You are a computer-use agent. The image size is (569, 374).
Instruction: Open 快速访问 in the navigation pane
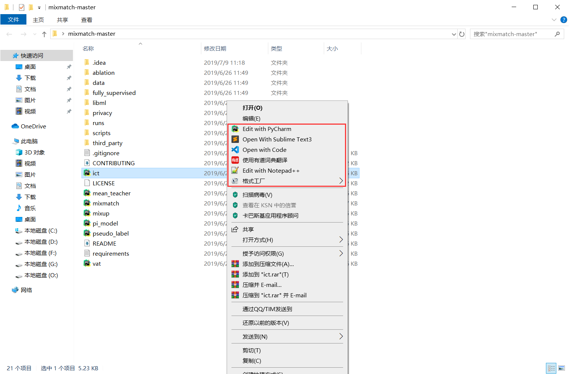click(x=32, y=55)
